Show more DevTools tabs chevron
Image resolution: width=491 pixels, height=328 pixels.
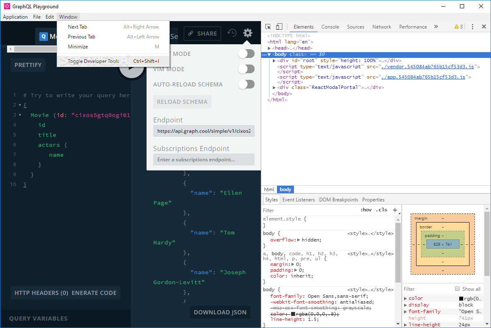436,26
